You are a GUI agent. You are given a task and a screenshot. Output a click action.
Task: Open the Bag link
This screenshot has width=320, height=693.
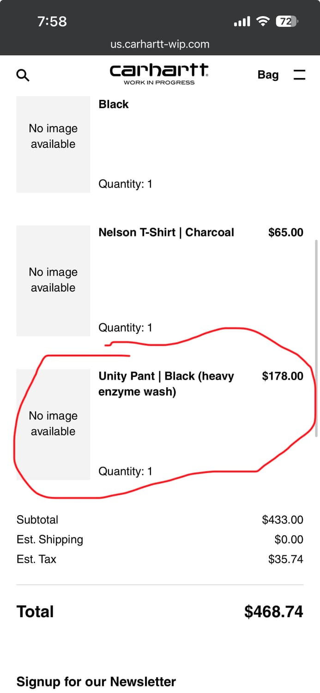[x=268, y=75]
